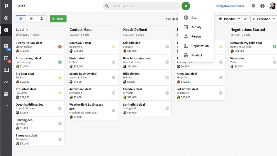The image size is (277, 156).
Task: Open the Mail inbox sidebar icon
Action: [x=6, y=46]
